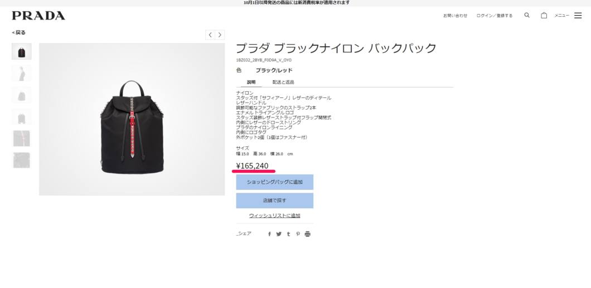Open the お問い合わせ link
591x288 pixels.
[x=456, y=16]
